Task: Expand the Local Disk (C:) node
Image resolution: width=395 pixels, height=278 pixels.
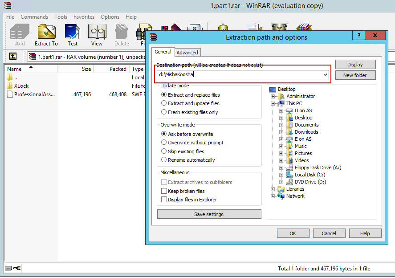Action: point(281,175)
